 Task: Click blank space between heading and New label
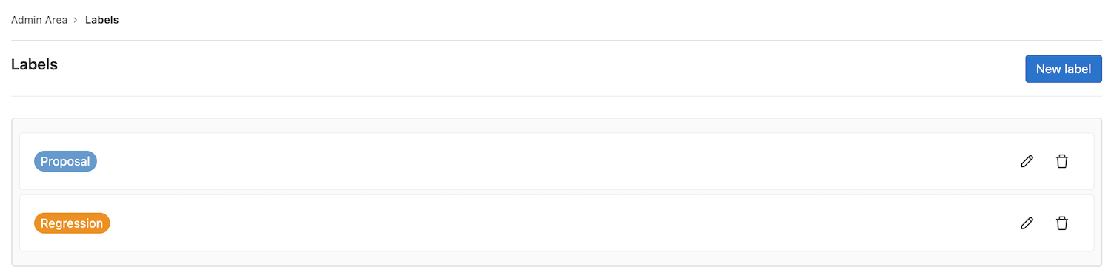click(x=541, y=68)
